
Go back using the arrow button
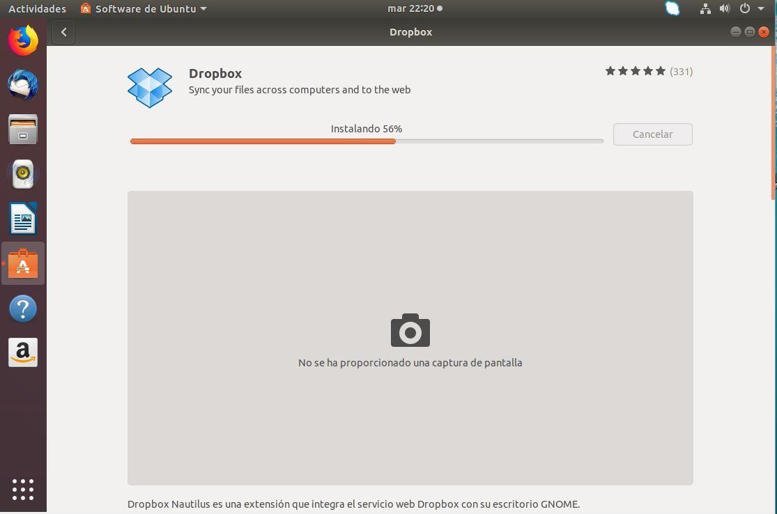pyautogui.click(x=63, y=31)
